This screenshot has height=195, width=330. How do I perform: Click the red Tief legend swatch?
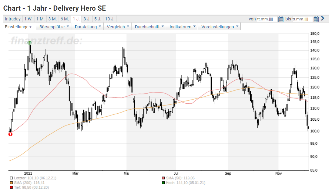tap(11, 187)
